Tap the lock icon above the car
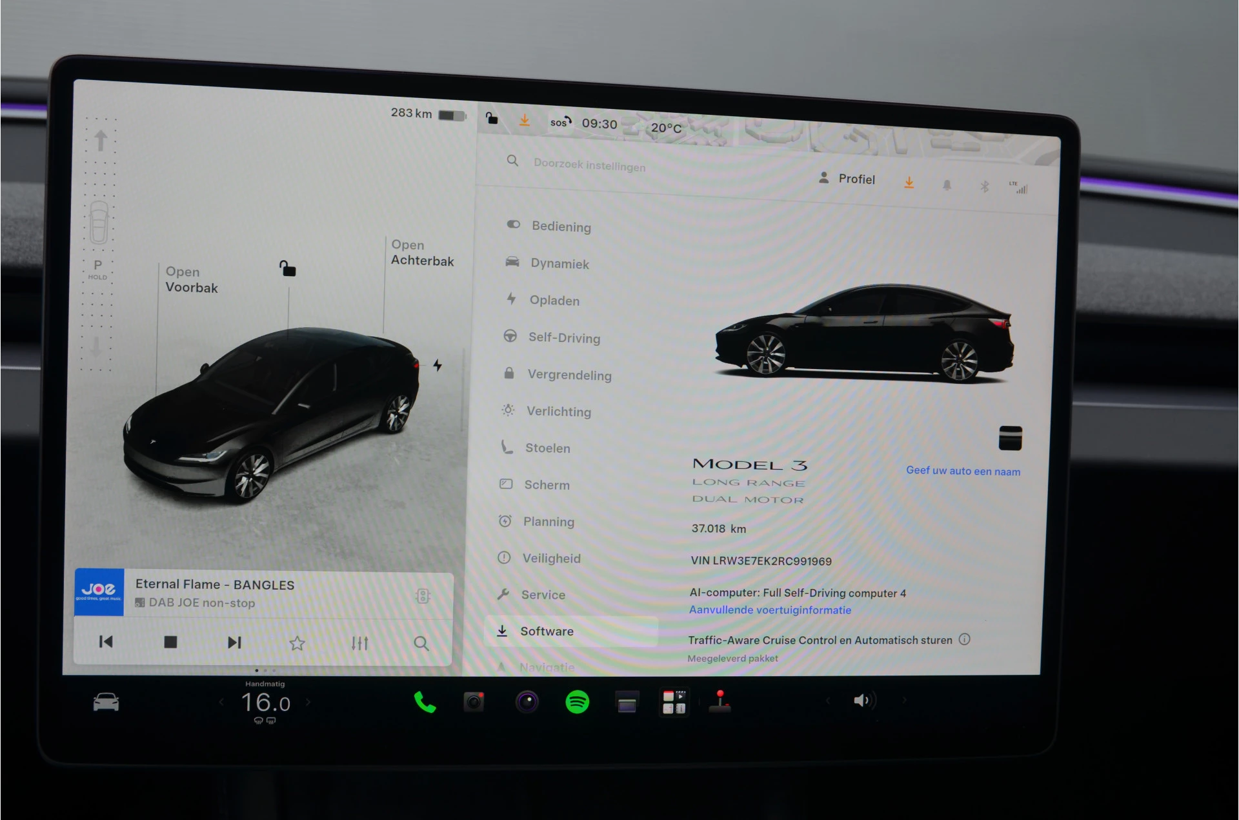The height and width of the screenshot is (820, 1239). (287, 268)
